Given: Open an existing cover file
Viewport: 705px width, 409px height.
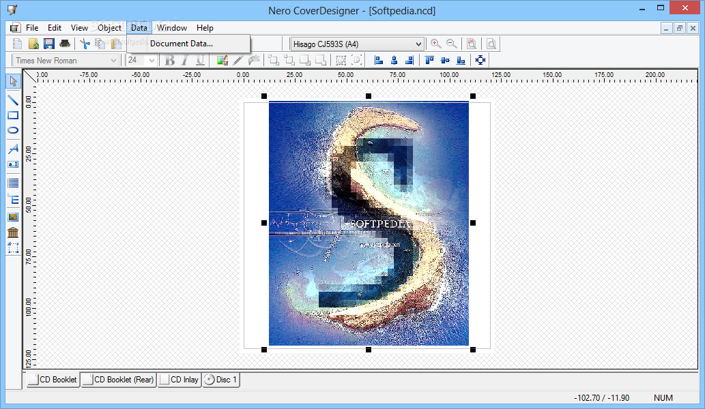Looking at the screenshot, I should [x=33, y=44].
